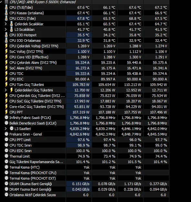Click the 4,848.7 MHz frequency limit value
The image size is (191, 202).
click(x=131, y=134)
